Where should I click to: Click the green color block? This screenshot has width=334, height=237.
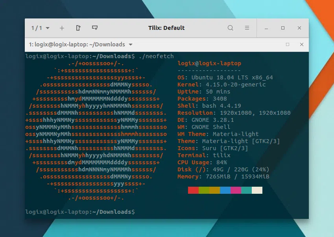(x=204, y=190)
